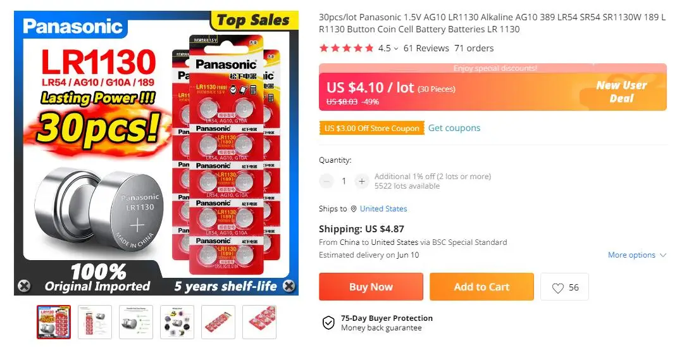Select the first product thumbnail
Viewport: 677px width, 362px height.
(54, 322)
